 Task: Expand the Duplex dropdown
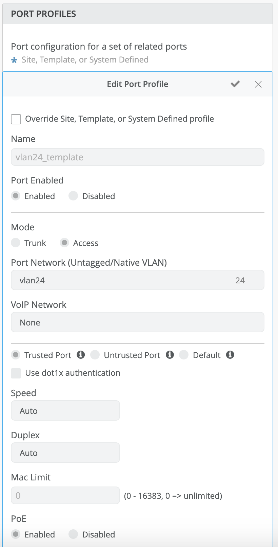tap(65, 453)
